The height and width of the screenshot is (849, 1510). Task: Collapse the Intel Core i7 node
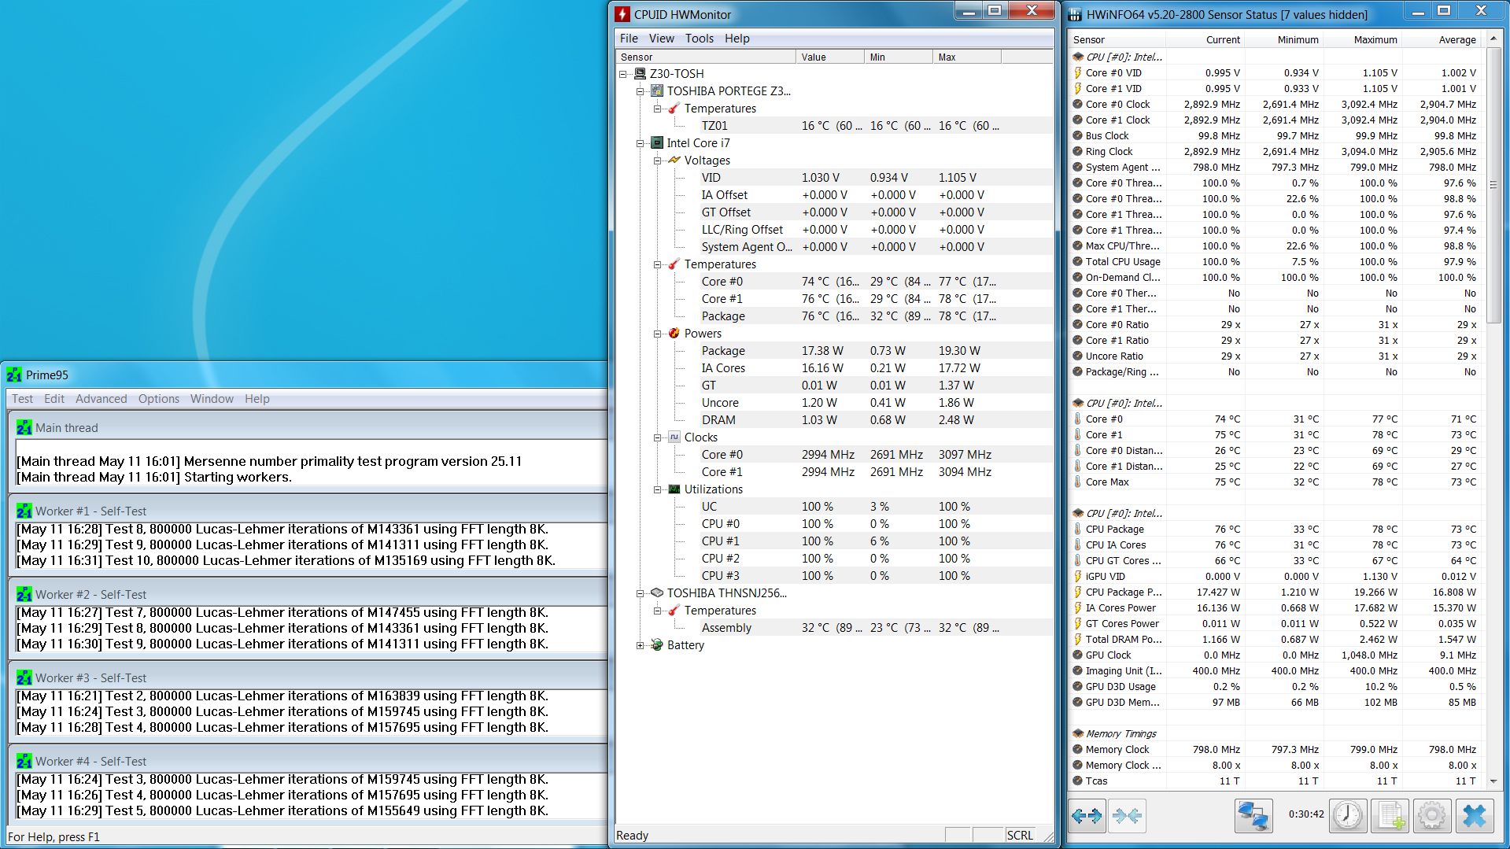point(641,143)
